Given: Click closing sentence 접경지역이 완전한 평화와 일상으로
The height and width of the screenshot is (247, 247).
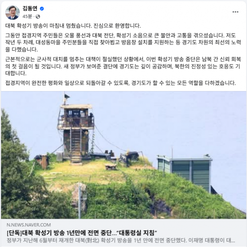Looking at the screenshot, I should click(120, 83).
